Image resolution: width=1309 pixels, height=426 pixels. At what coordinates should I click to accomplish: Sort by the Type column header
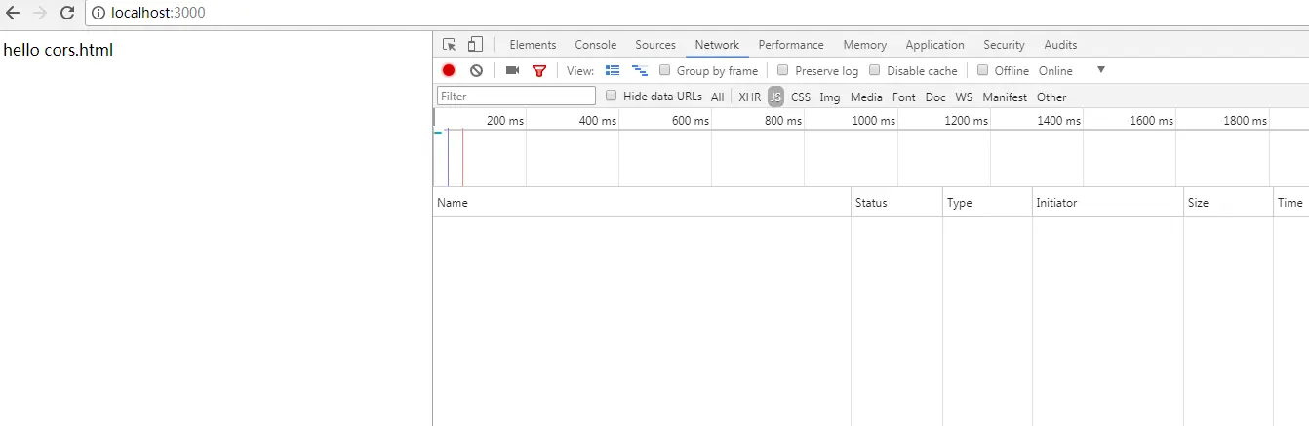click(x=987, y=203)
